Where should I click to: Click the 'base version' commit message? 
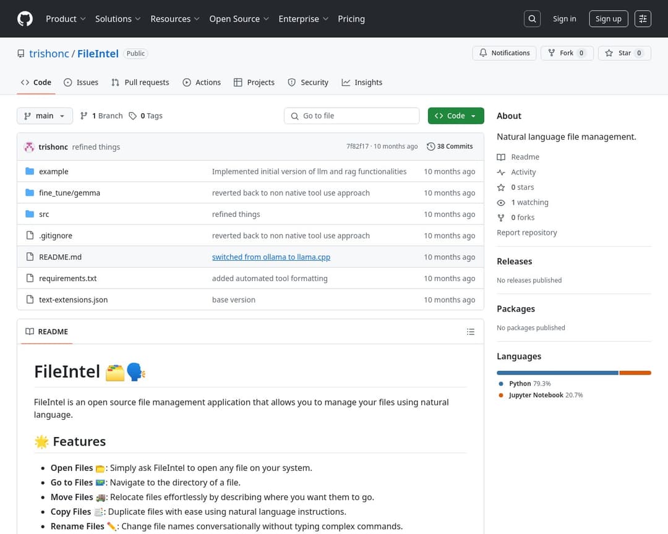point(233,300)
